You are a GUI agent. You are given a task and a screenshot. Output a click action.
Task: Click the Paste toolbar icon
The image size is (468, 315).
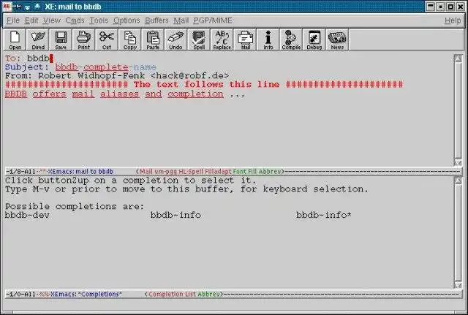coord(153,39)
